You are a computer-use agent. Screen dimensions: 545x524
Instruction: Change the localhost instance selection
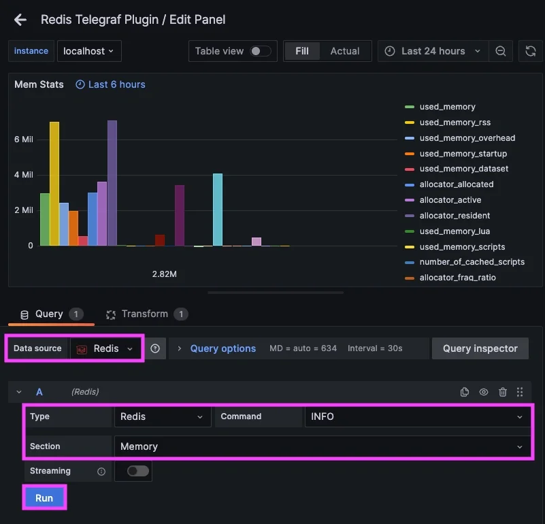(89, 50)
